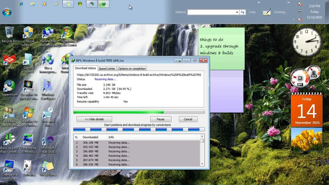Select the Personalize Windows desktop shortcut
Viewport: 329px width, 185px height.
point(29,143)
